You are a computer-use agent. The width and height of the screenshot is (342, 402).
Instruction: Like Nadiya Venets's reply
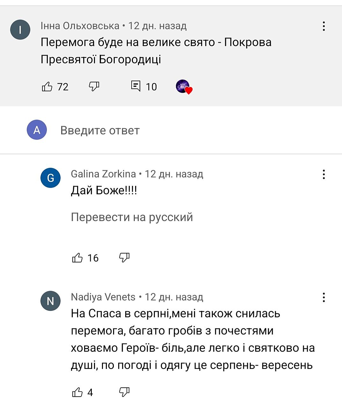[77, 392]
